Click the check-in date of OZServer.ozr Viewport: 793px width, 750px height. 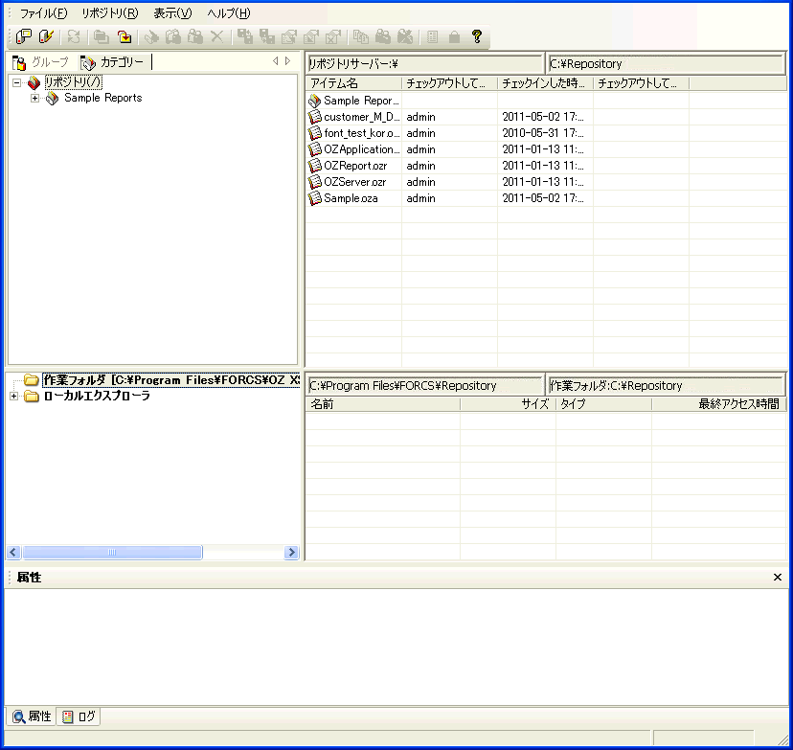click(543, 182)
